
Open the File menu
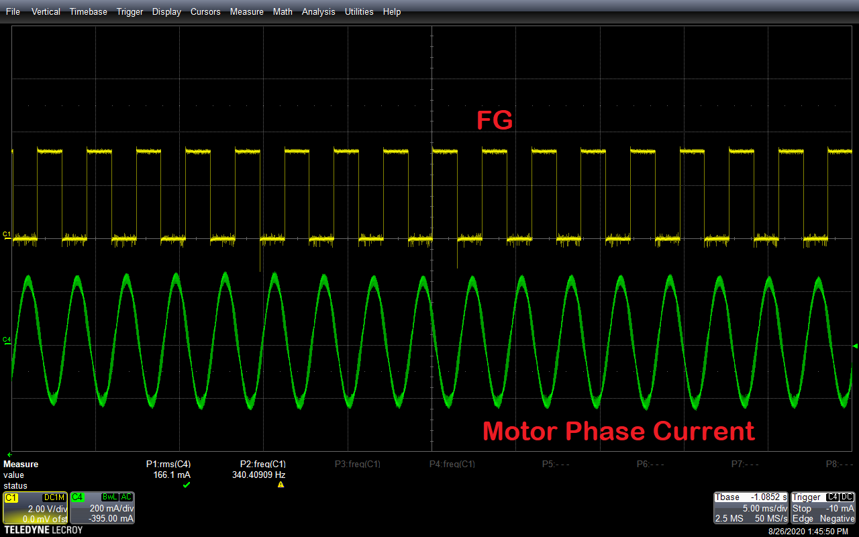13,11
